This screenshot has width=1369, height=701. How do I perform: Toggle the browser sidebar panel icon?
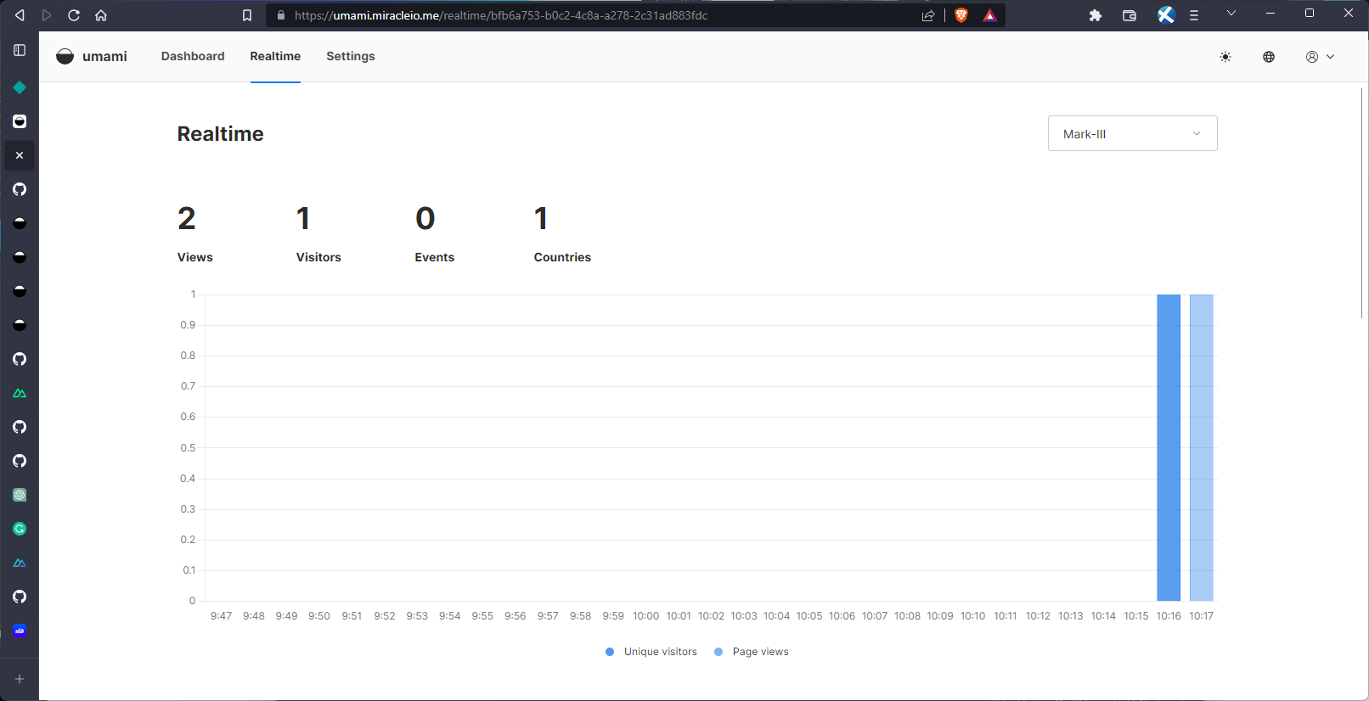coord(20,50)
